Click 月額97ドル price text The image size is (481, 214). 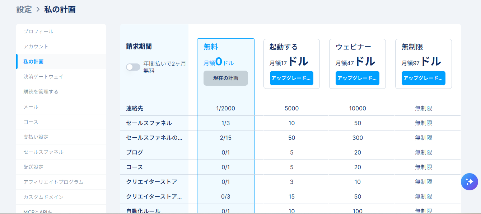(421, 62)
